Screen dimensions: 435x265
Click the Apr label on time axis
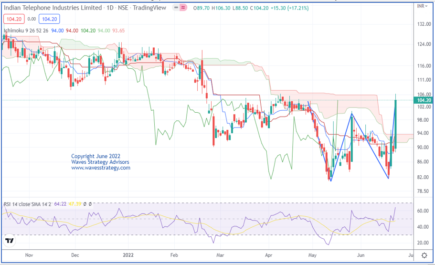[x=268, y=255]
